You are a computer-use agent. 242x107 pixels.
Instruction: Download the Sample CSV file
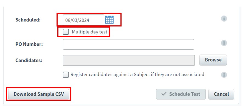tap(39, 94)
